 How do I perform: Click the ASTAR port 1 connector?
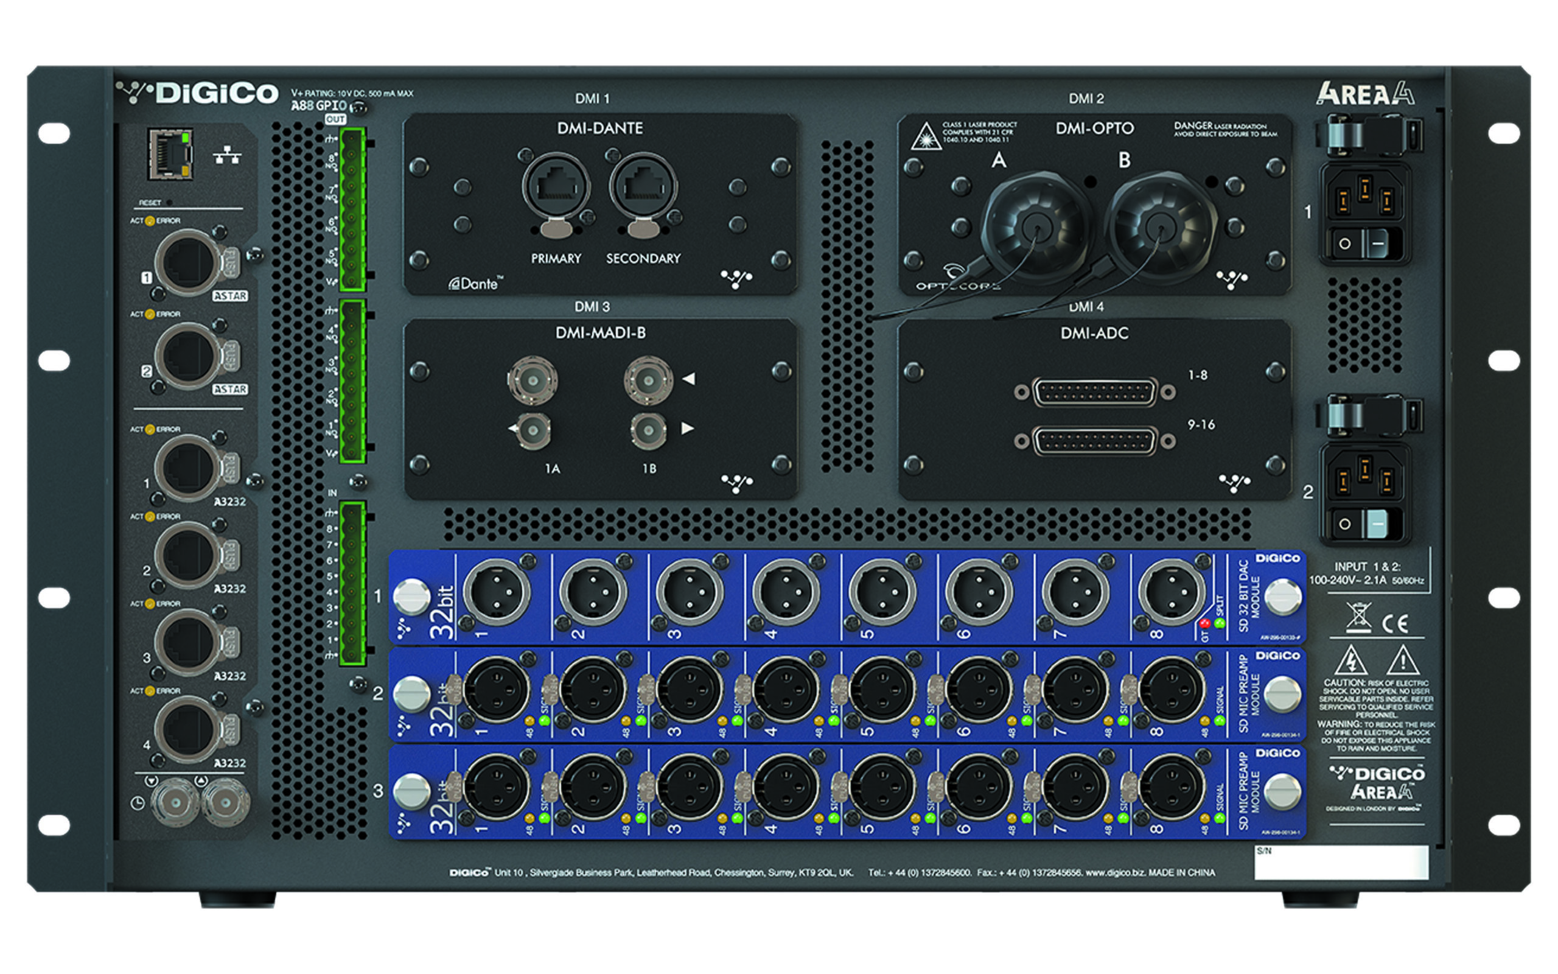pos(189,263)
